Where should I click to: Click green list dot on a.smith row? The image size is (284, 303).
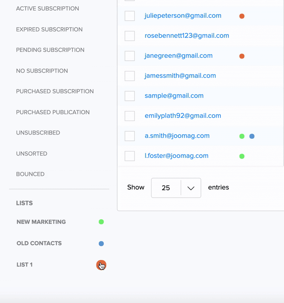(x=242, y=136)
